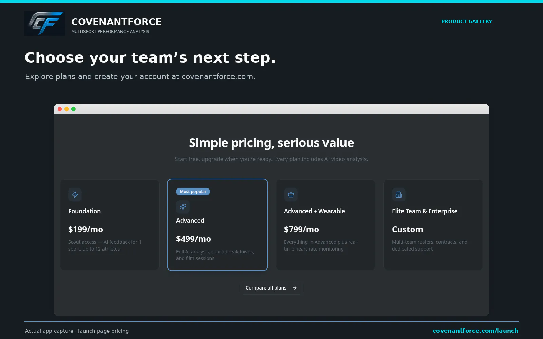Image resolution: width=543 pixels, height=339 pixels.
Task: Select the Advanced plan title
Action: click(190, 221)
